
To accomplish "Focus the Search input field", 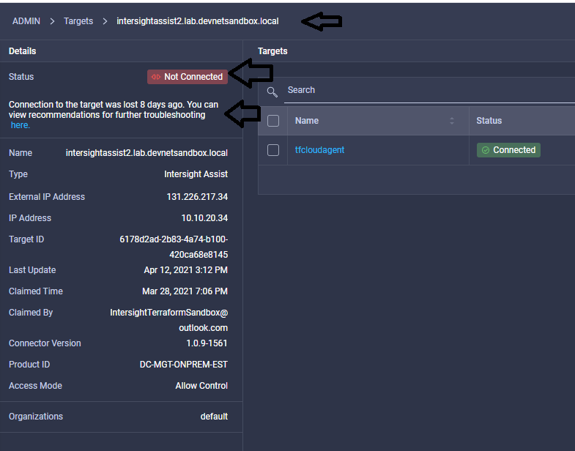I will (x=429, y=90).
